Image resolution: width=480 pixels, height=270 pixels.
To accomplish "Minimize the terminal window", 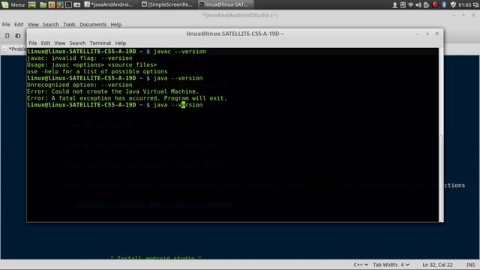I will click(417, 34).
